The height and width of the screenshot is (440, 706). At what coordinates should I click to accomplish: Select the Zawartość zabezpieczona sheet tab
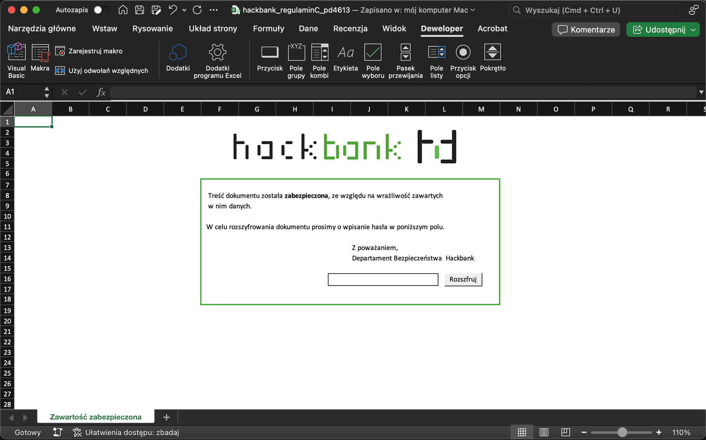(96, 417)
